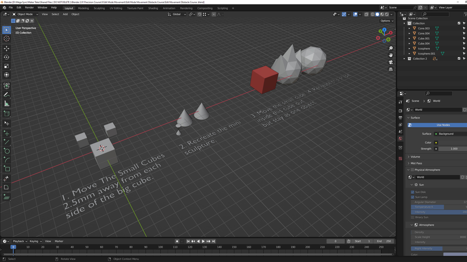The height and width of the screenshot is (262, 467).
Task: Open the World properties tab
Action: 400,139
